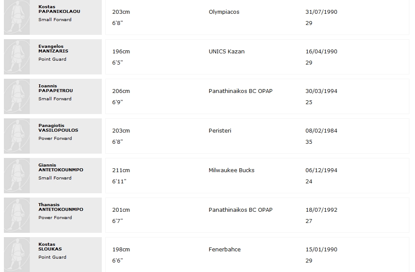Screen dimensions: 415x272
Task: Click Kostas Sloukas' player silhouette icon
Action: pos(17,255)
